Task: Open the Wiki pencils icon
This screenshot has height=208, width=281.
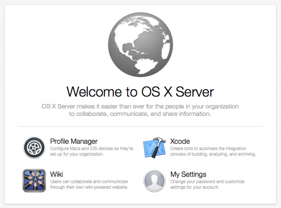Action: 34,181
